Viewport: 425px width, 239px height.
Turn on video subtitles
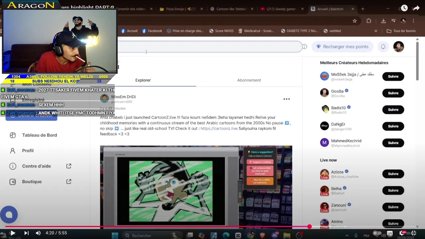(390, 233)
